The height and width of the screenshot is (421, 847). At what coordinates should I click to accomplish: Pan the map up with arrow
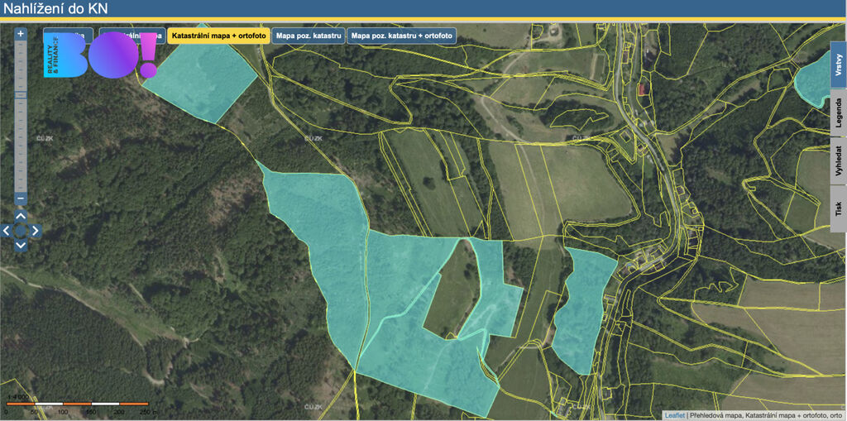tap(22, 216)
